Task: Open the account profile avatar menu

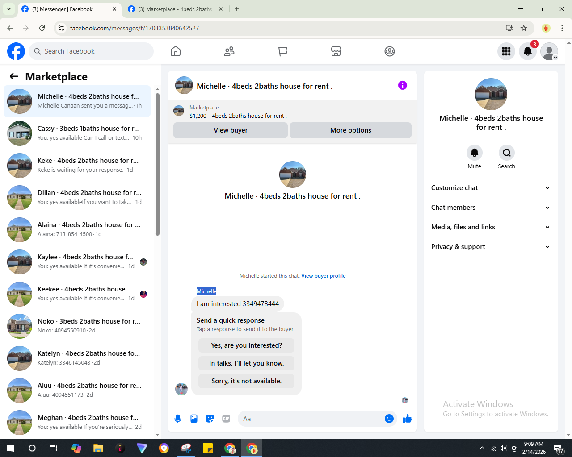Action: point(549,51)
